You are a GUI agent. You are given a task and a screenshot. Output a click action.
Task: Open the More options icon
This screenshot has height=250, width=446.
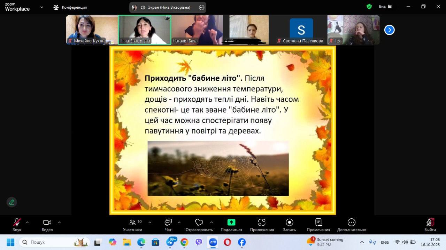(x=351, y=223)
